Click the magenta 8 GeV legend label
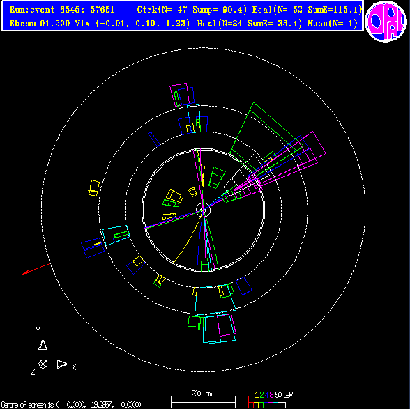Screen dimensions: 410x409 271,394
